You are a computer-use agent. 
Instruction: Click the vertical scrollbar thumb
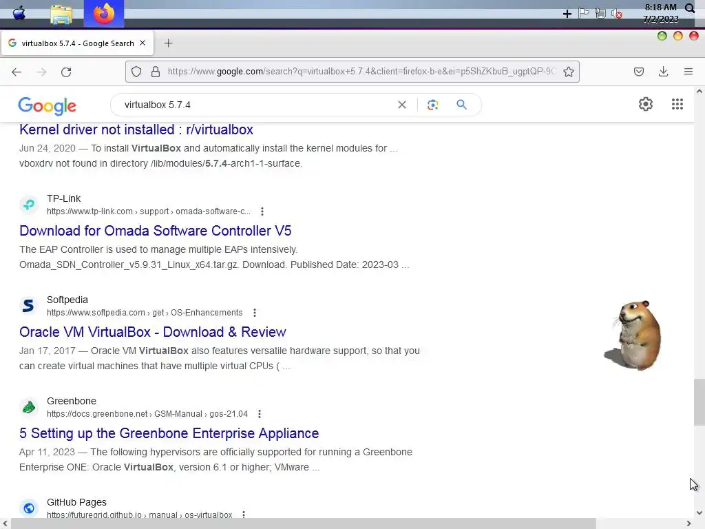click(x=699, y=402)
